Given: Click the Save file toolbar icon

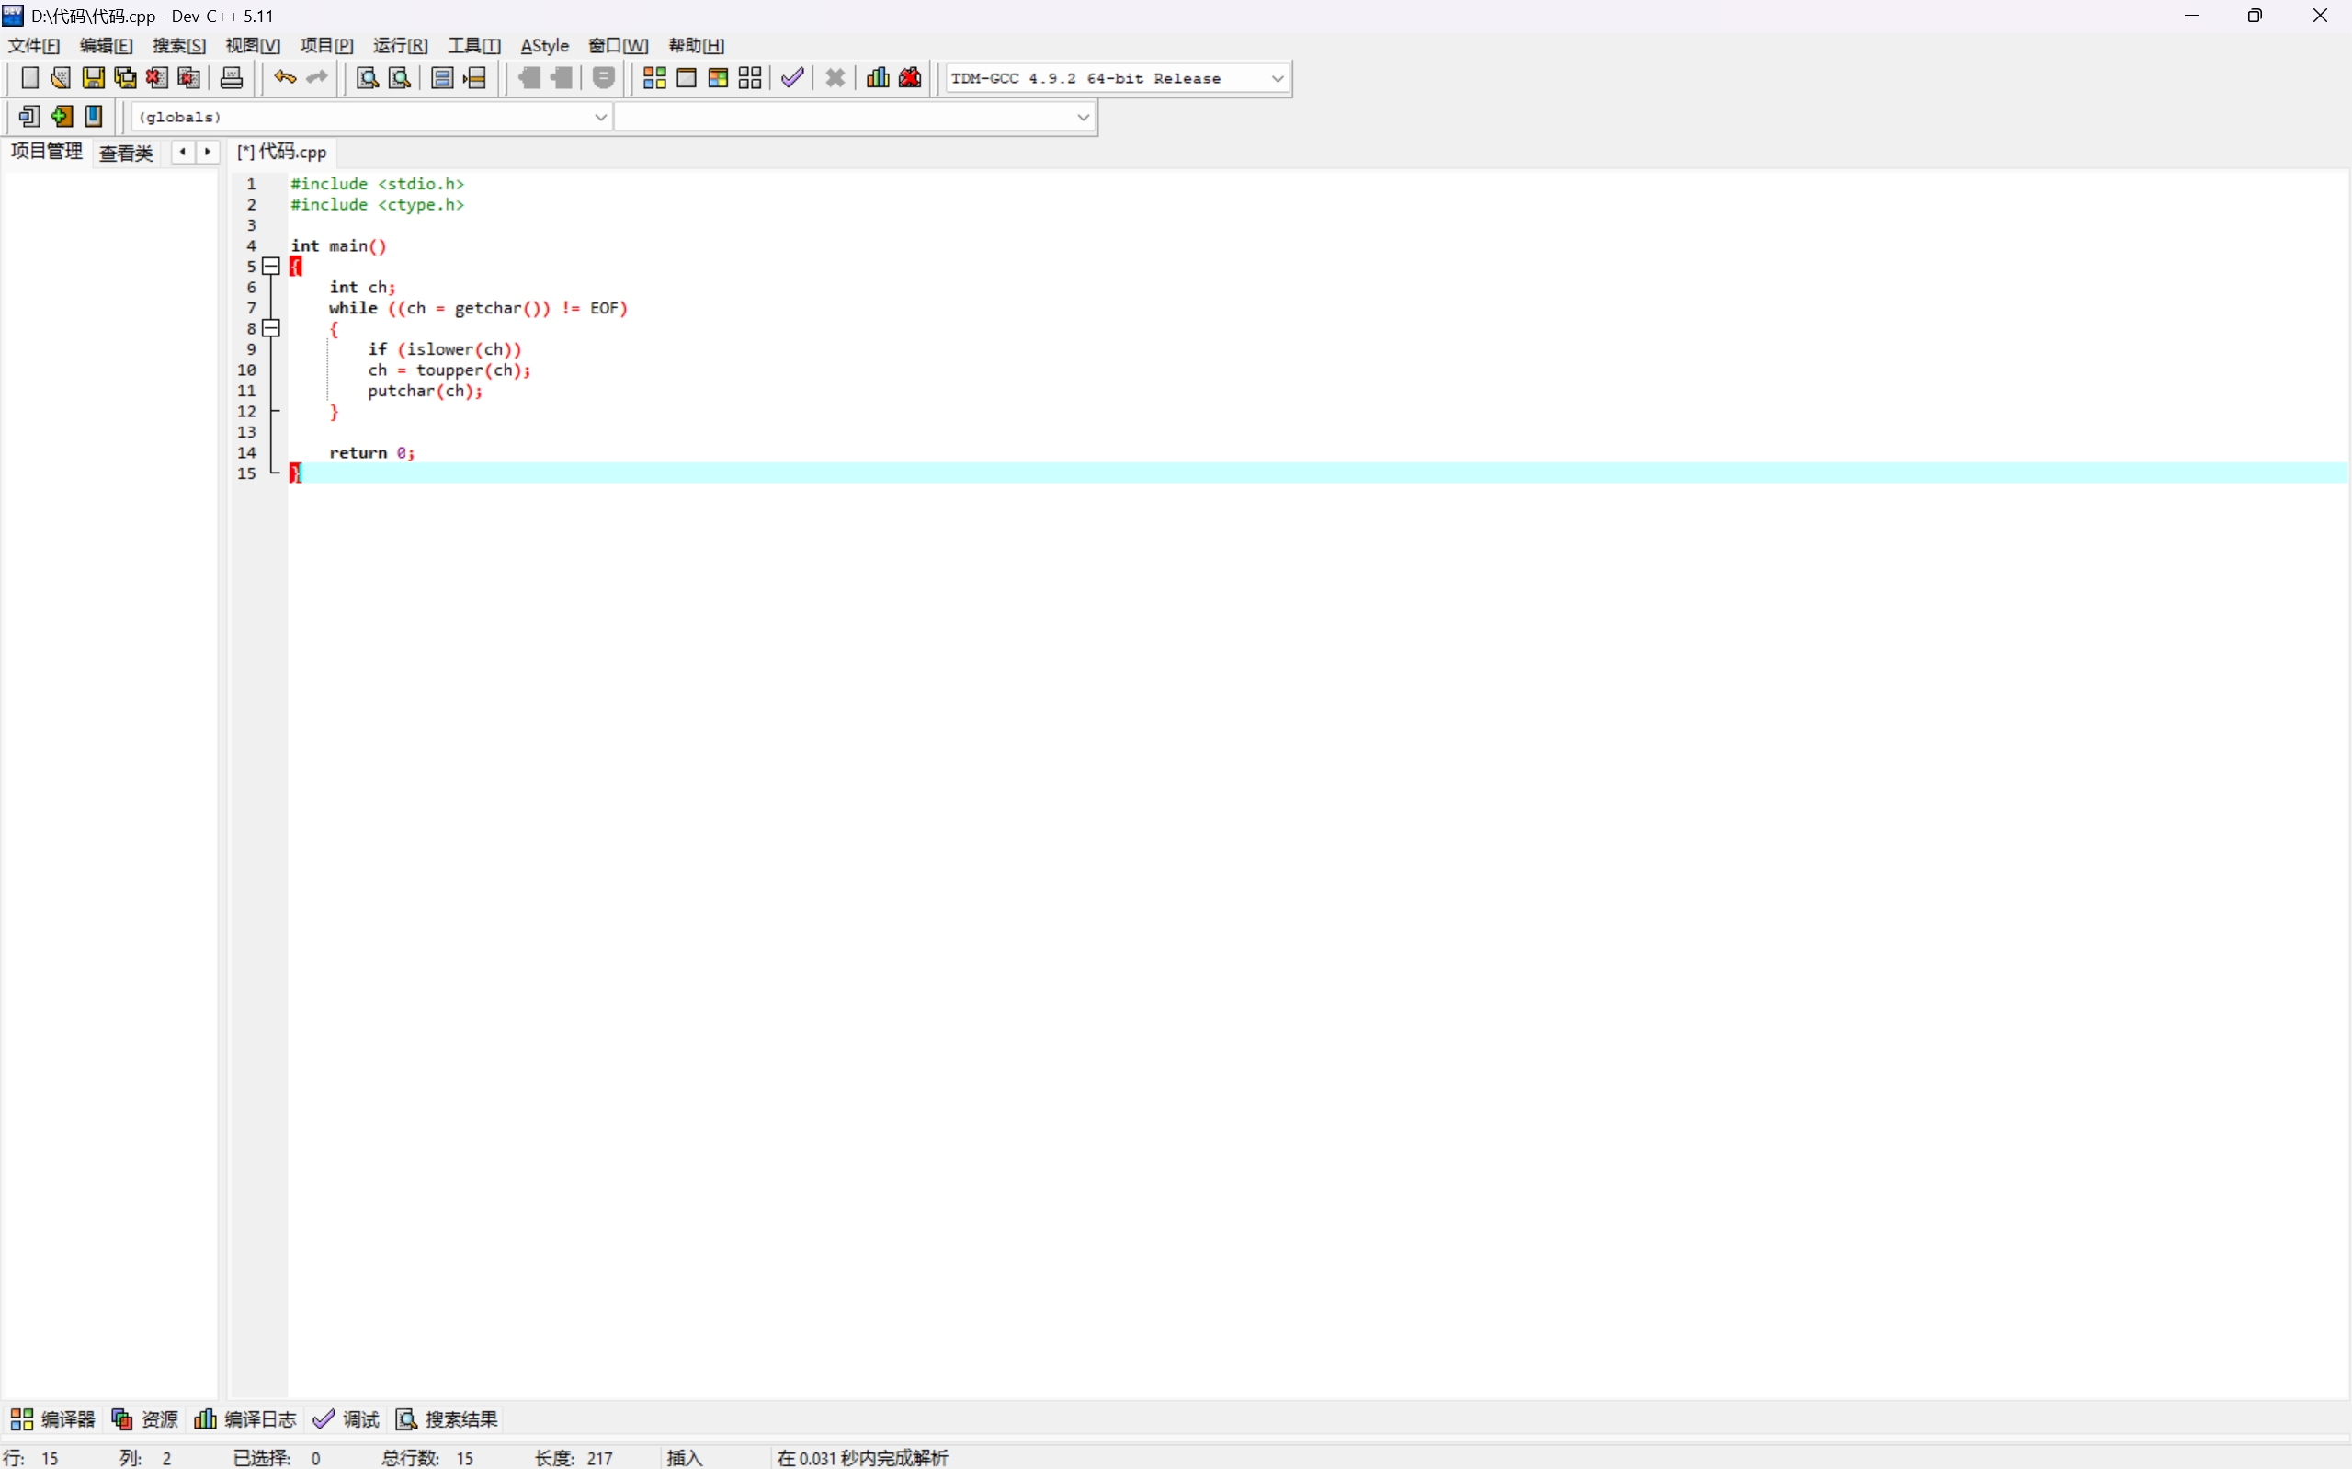Looking at the screenshot, I should tap(93, 78).
